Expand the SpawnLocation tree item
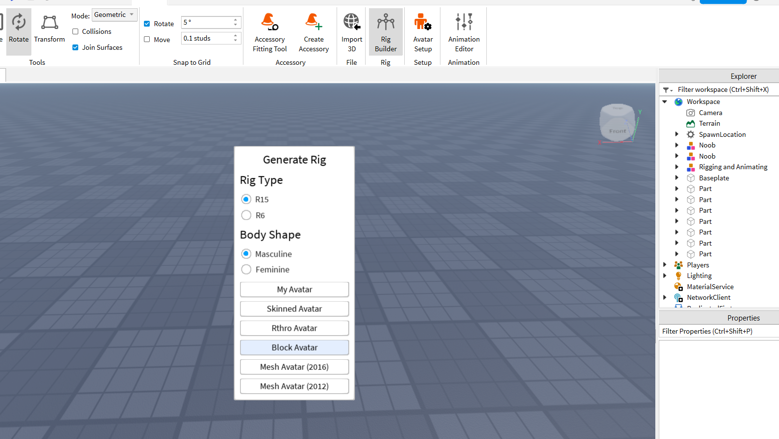This screenshot has width=779, height=439. click(x=677, y=134)
